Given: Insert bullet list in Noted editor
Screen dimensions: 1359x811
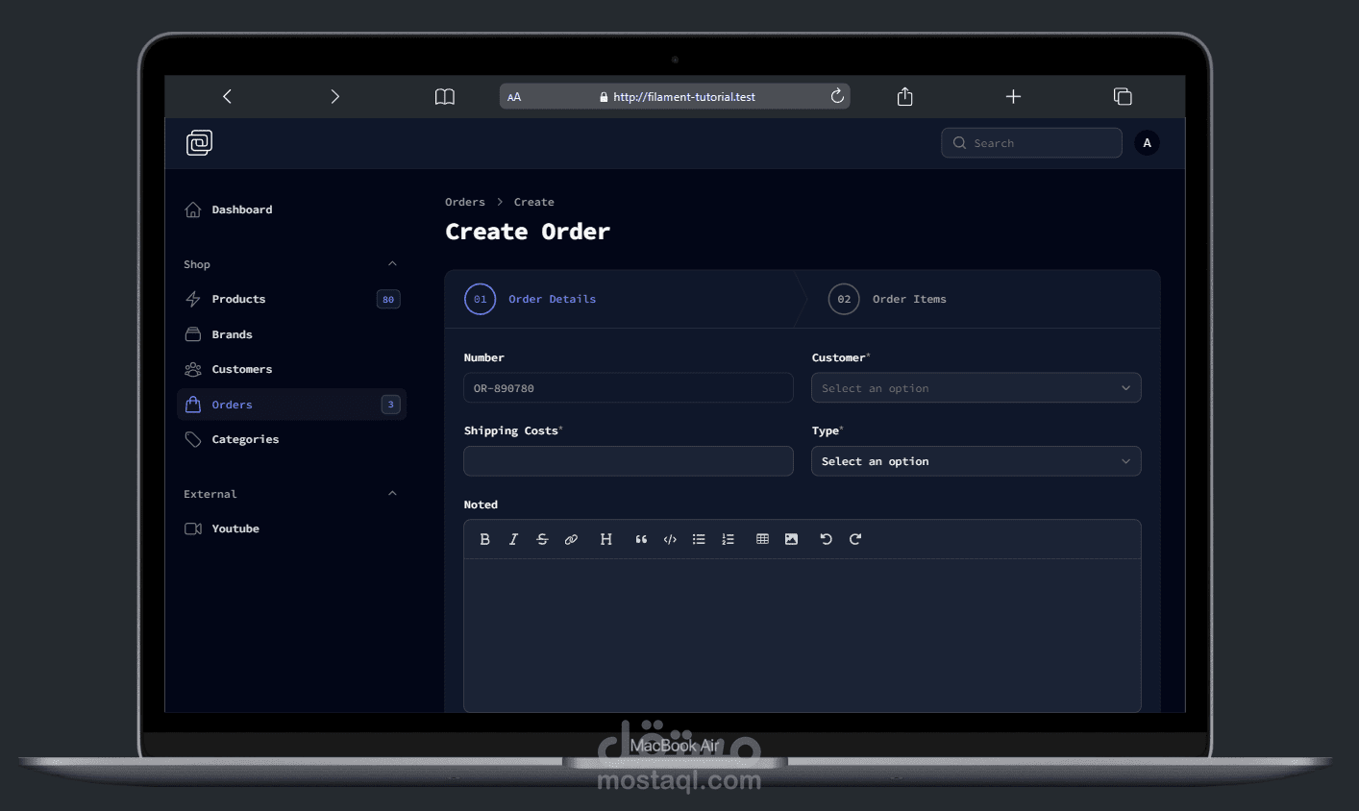Looking at the screenshot, I should coord(699,539).
